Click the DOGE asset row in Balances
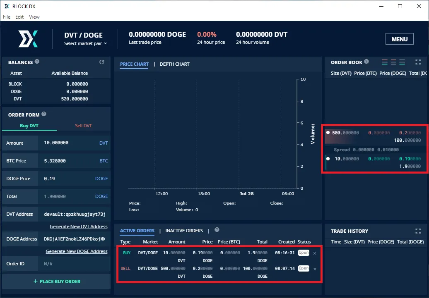429x298 pixels. coord(56,91)
